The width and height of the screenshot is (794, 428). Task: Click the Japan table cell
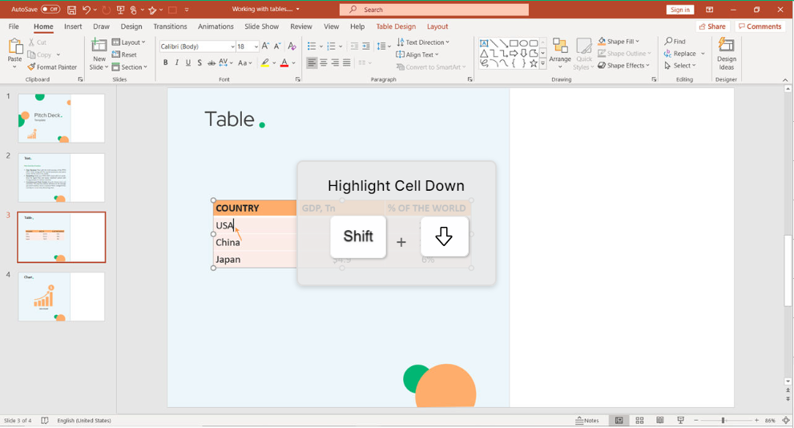255,260
